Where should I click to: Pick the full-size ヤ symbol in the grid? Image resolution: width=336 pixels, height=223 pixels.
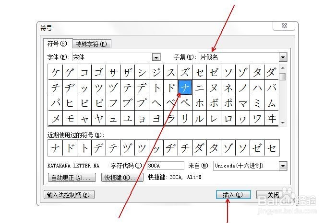click(98, 118)
